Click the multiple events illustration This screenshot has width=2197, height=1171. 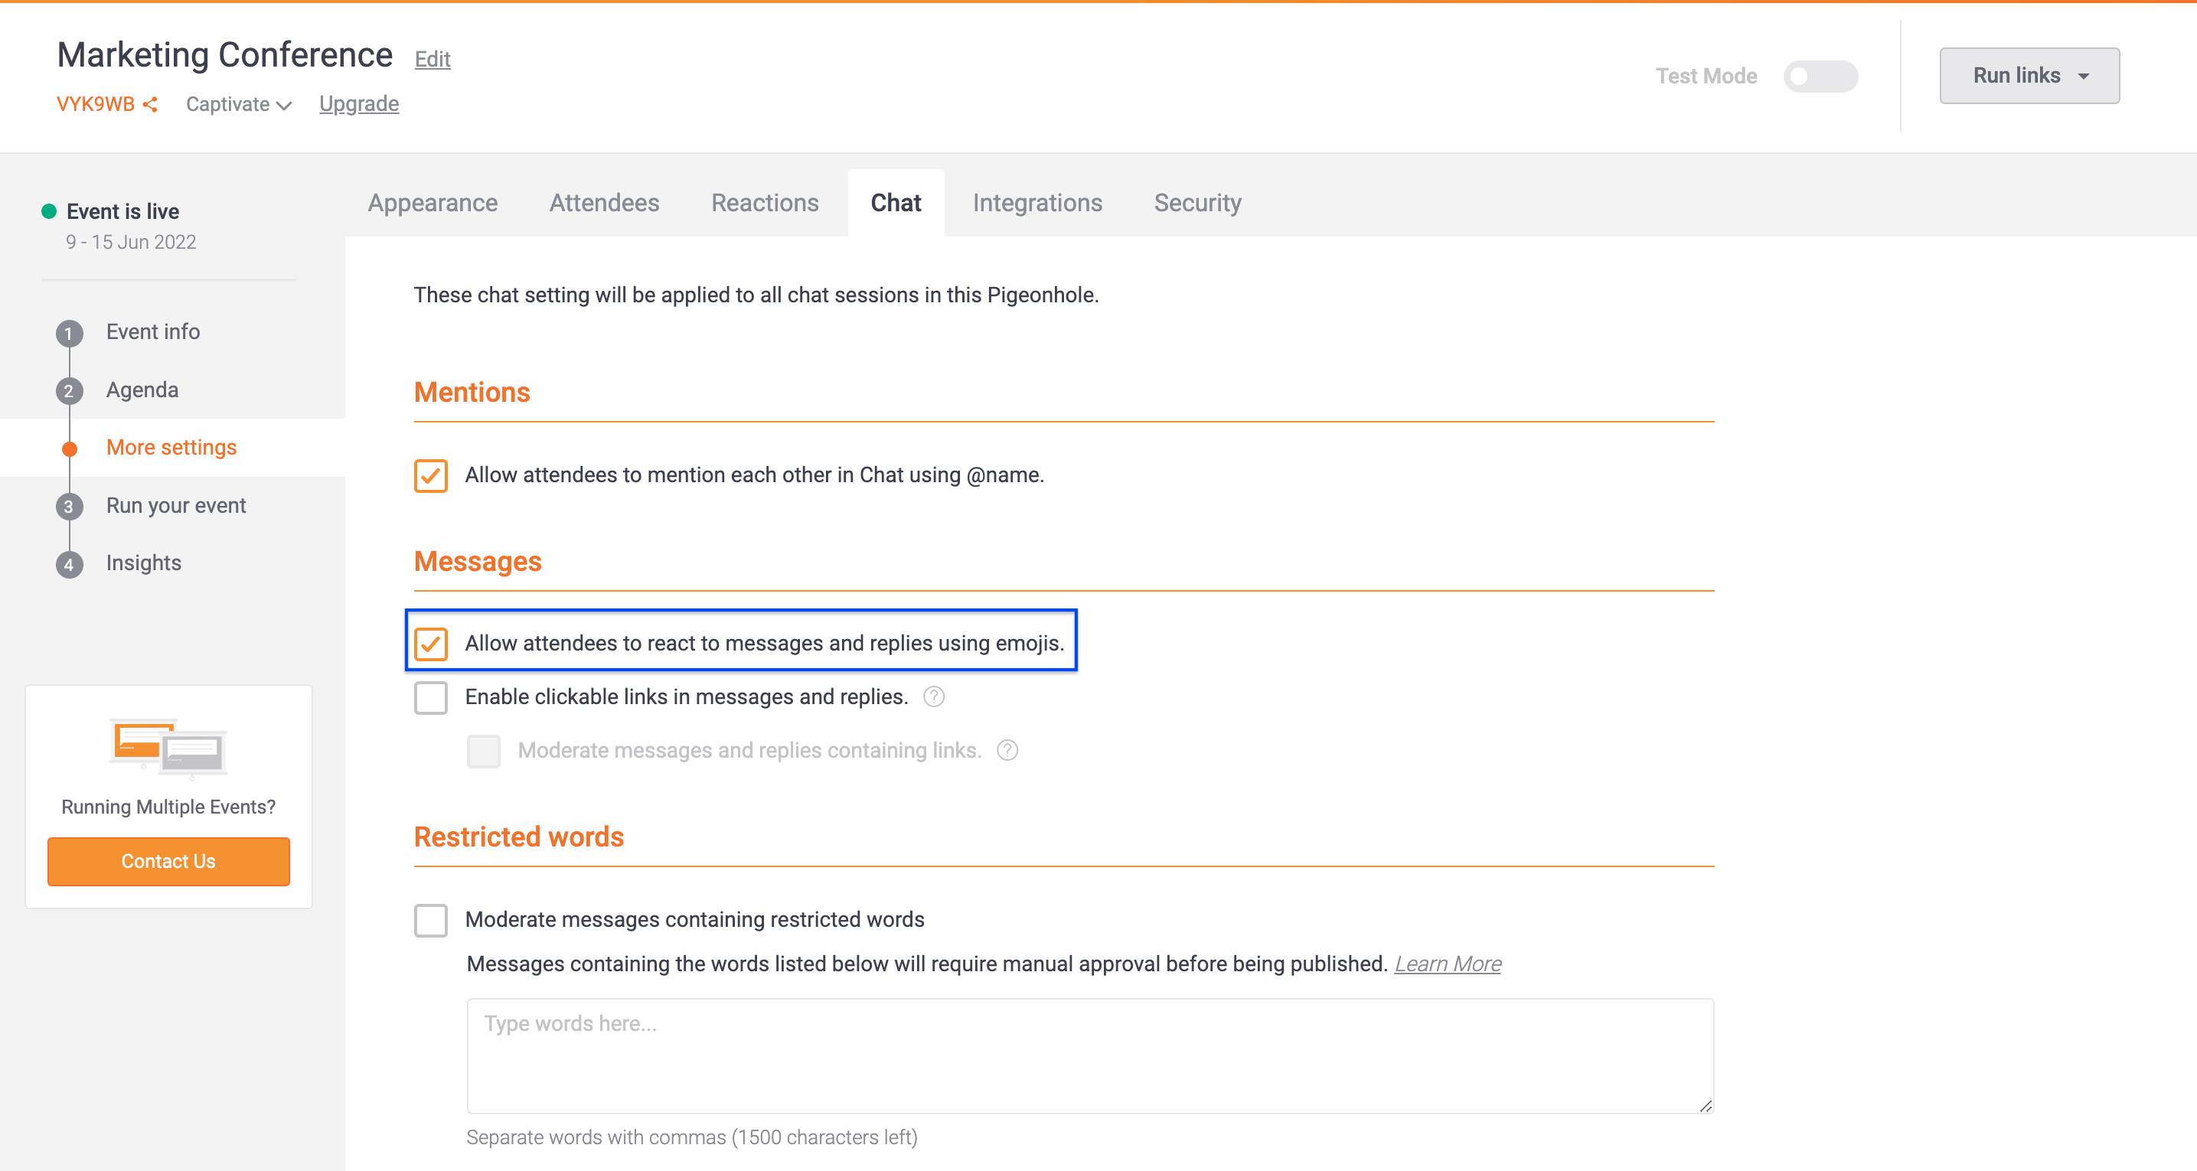pyautogui.click(x=169, y=748)
